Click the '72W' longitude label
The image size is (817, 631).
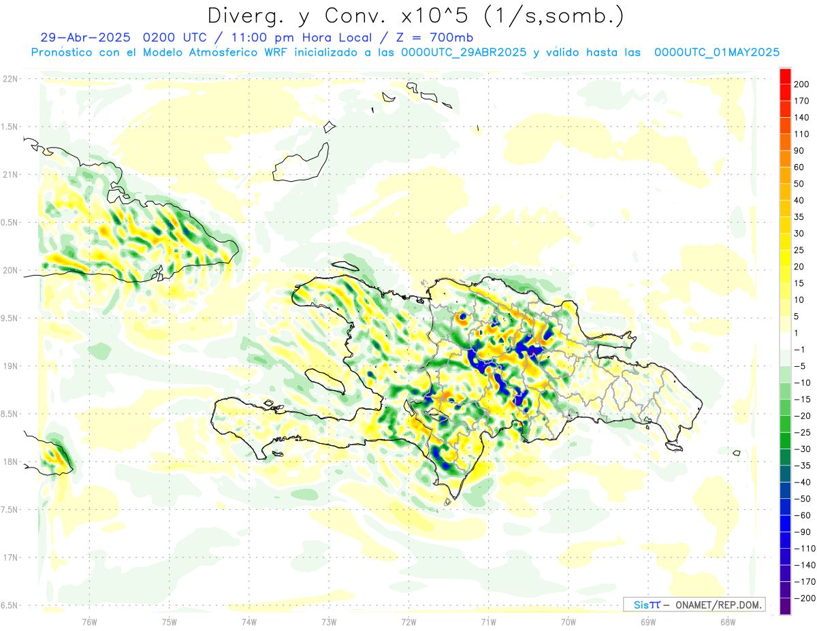click(408, 622)
